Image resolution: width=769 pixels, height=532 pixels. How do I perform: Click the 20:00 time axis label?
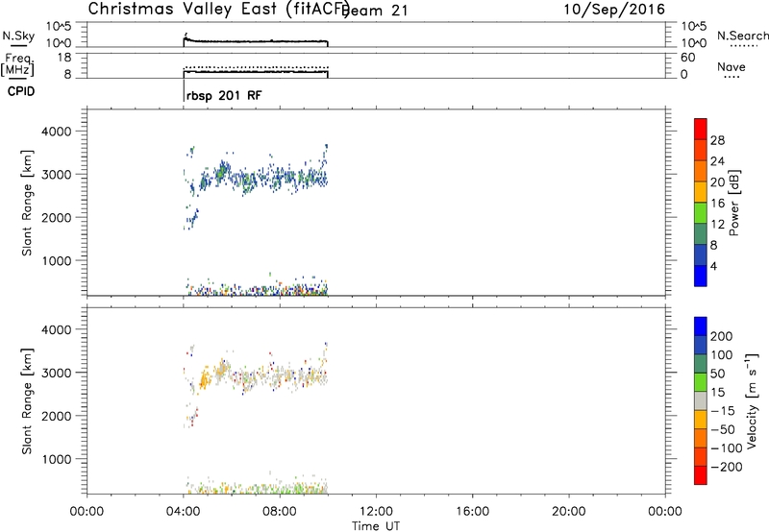tap(569, 512)
